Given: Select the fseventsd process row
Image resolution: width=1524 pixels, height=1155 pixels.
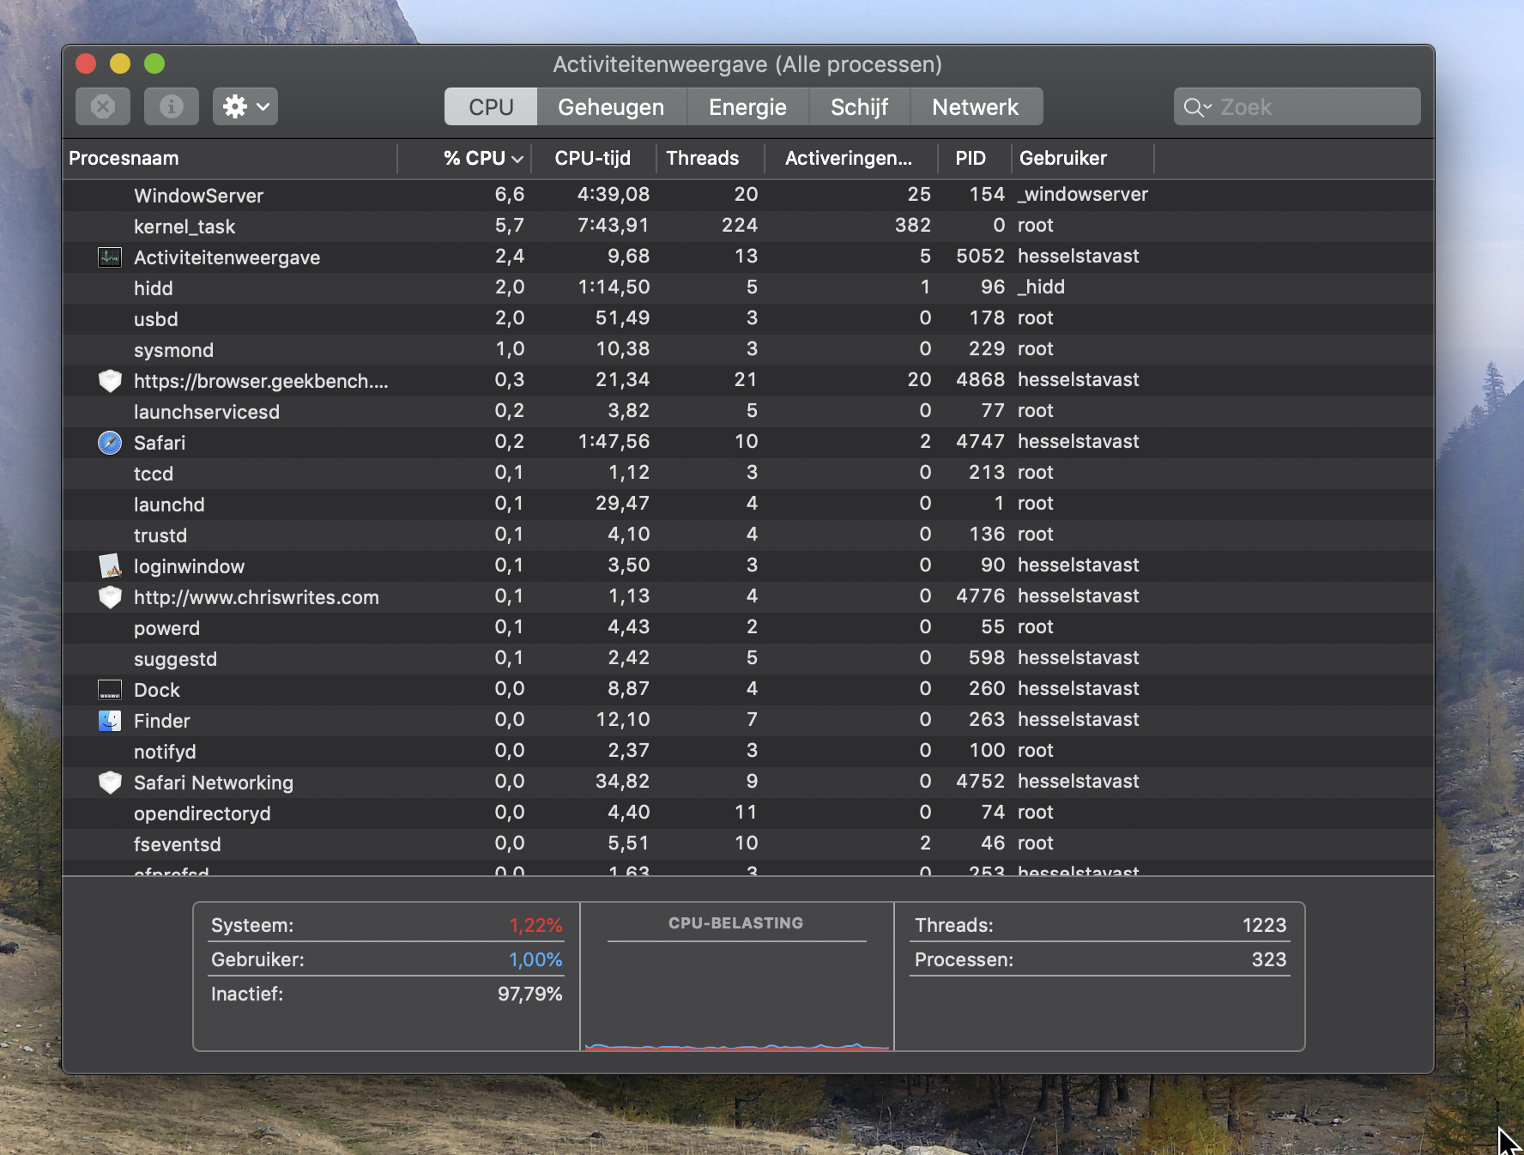Looking at the screenshot, I should pyautogui.click(x=748, y=844).
